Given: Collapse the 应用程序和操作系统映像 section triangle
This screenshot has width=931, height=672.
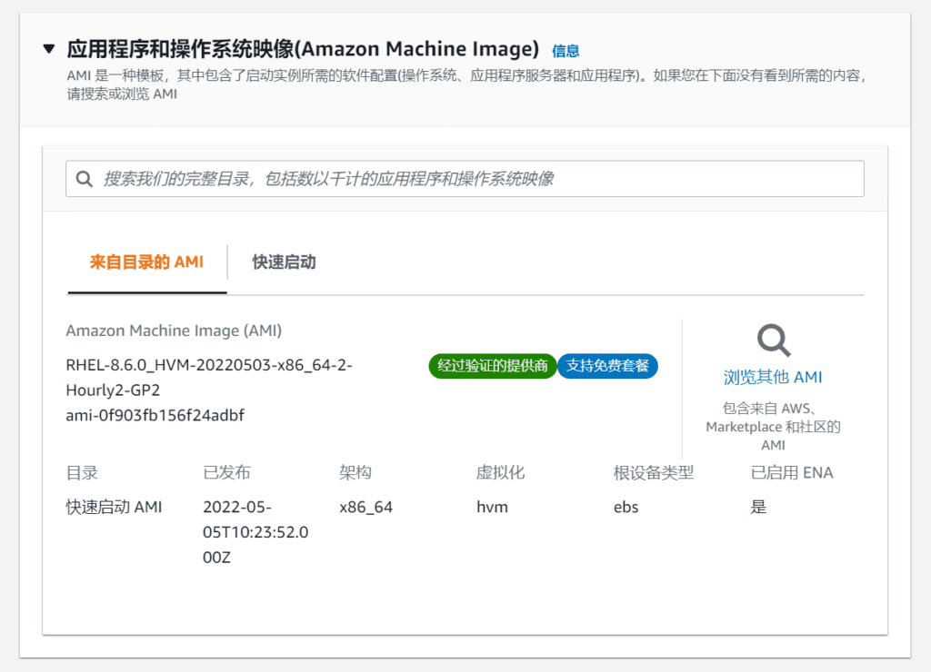Looking at the screenshot, I should pyautogui.click(x=49, y=50).
